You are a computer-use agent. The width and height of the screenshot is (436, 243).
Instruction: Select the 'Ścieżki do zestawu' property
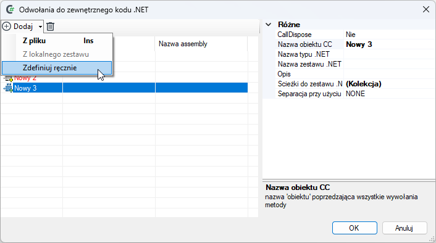pyautogui.click(x=310, y=84)
